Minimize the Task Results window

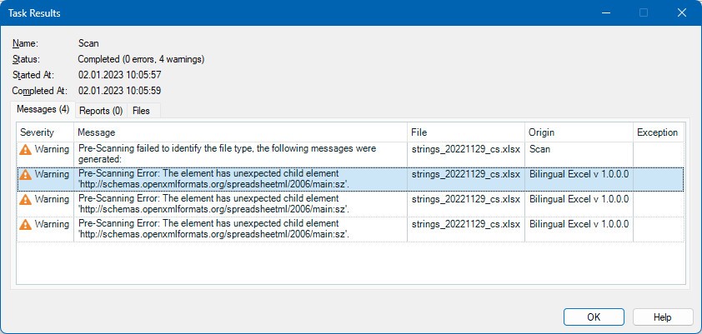[606, 12]
